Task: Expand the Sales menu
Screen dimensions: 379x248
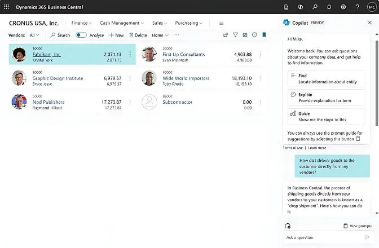Action: (160, 23)
